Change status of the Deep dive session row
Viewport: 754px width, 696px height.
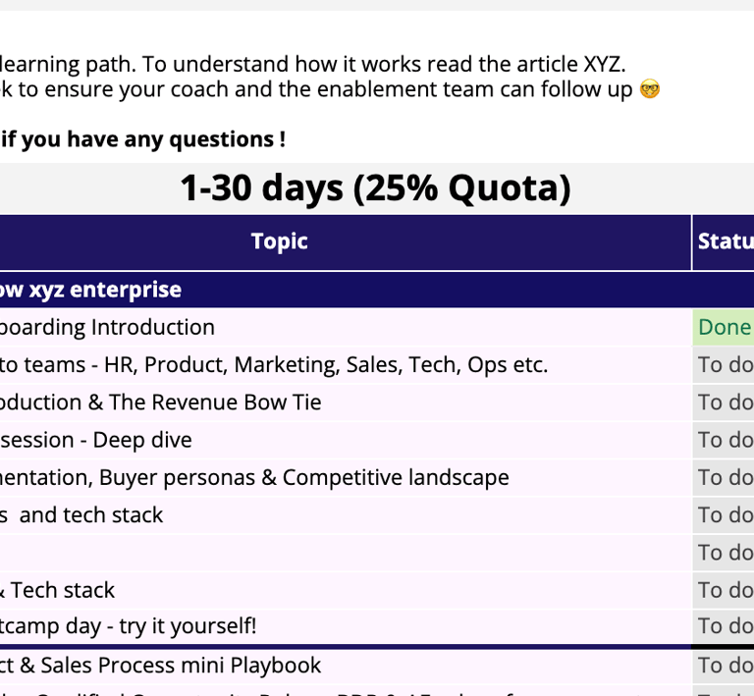[x=725, y=440]
